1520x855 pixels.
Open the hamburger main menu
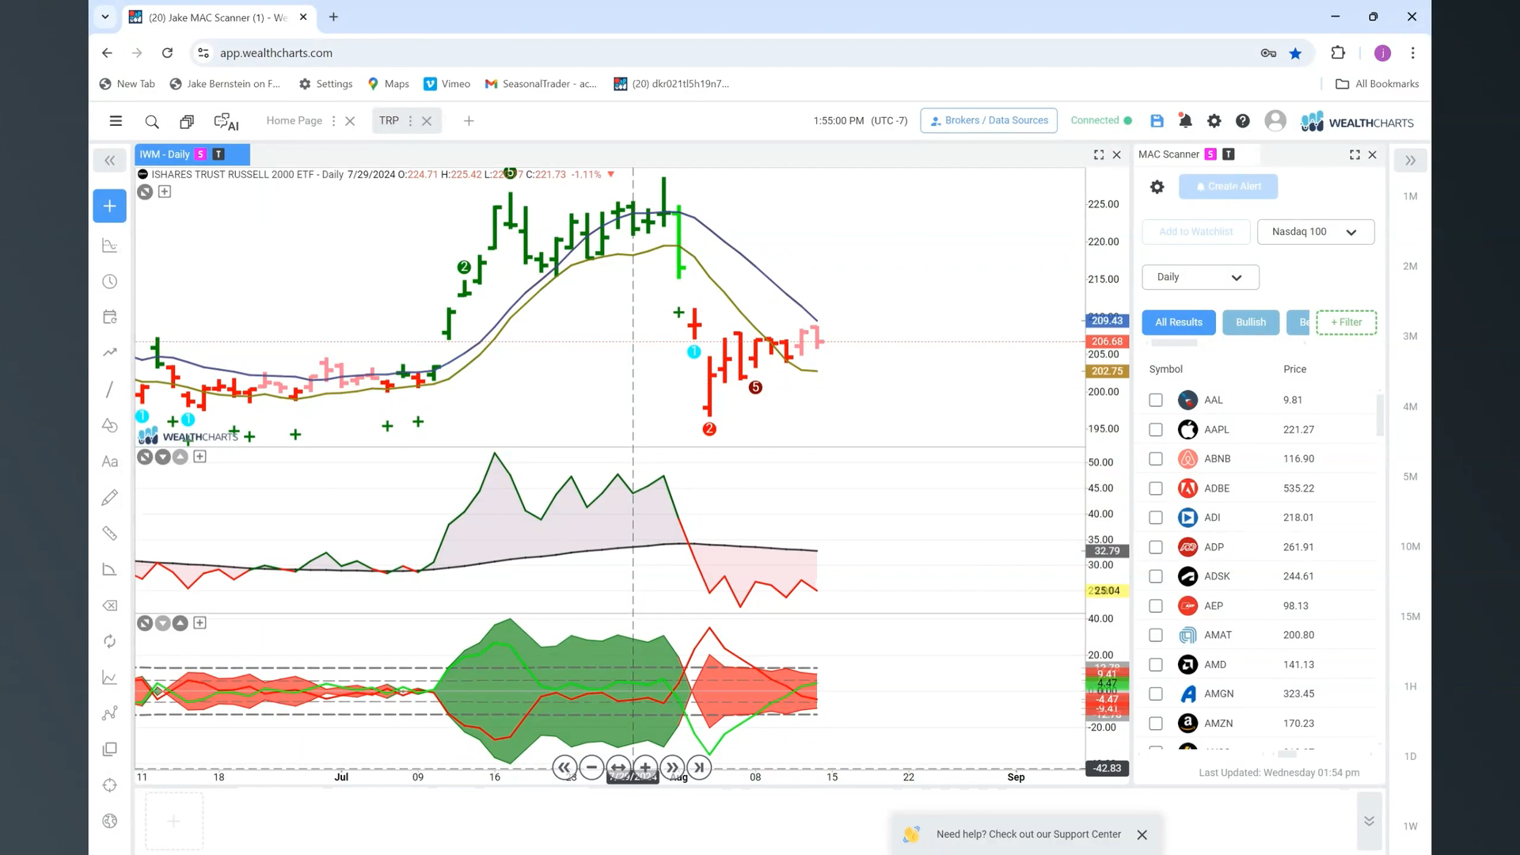(x=116, y=121)
